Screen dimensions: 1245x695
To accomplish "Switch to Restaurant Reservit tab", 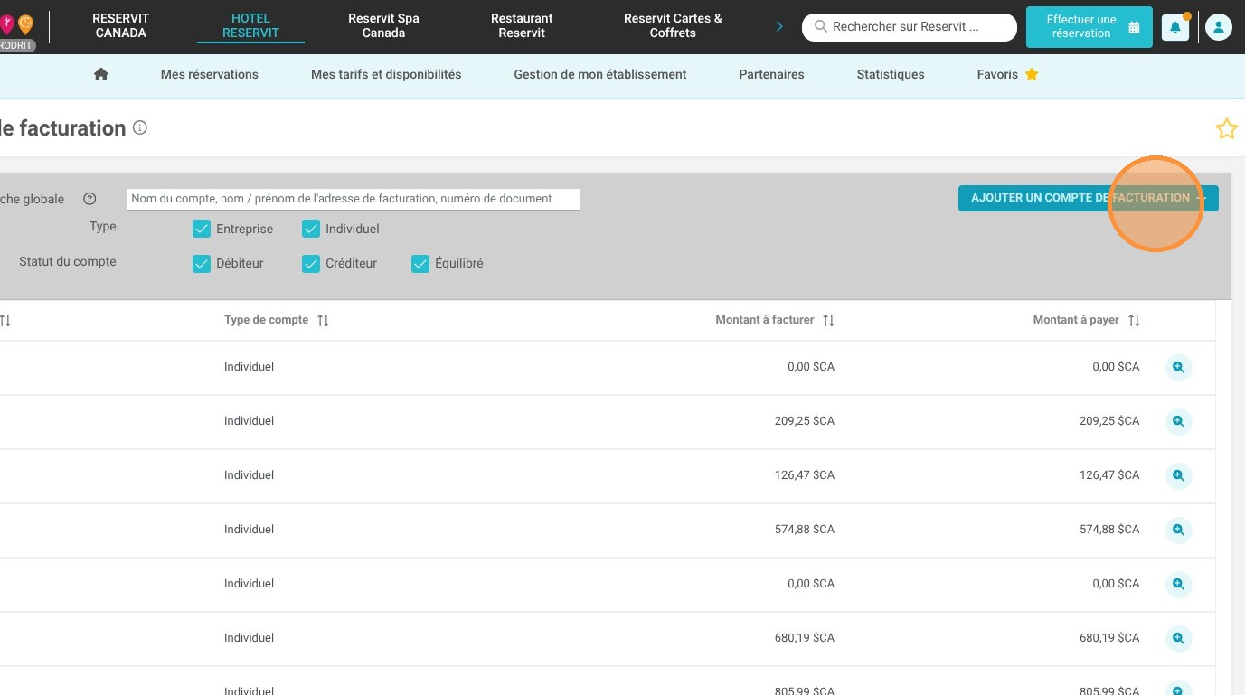I will tap(522, 25).
